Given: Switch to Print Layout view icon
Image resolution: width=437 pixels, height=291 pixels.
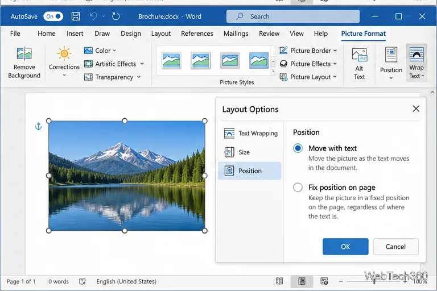Looking at the screenshot, I should pyautogui.click(x=302, y=281).
